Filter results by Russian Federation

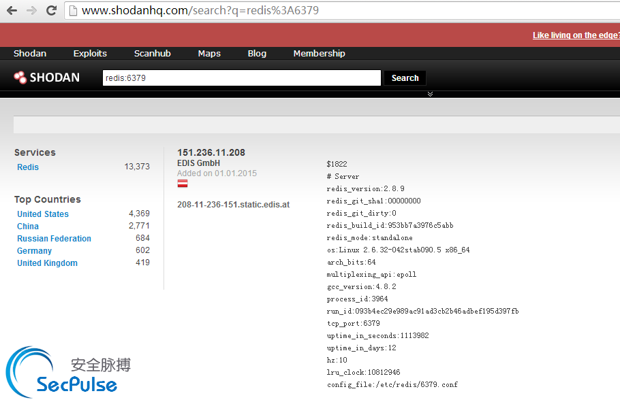54,239
